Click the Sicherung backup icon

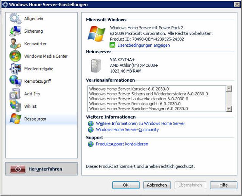[15, 31]
